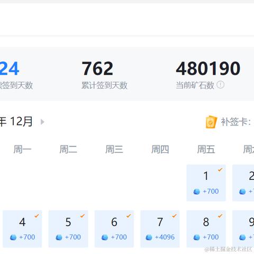This screenshot has width=254, height=254.
Task: Select calendar day 5 date number
Action: pos(68,222)
